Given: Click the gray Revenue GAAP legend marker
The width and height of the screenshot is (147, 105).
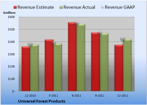Looking at the screenshot, I should pyautogui.click(x=102, y=7).
